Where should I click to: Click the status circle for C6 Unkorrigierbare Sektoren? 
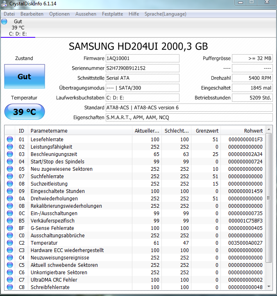pos(10,272)
